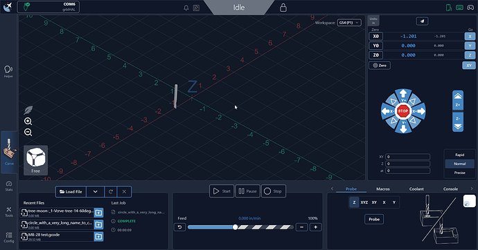Select the Rapid jog speed preset
This screenshot has height=250, width=478.
pos(459,155)
